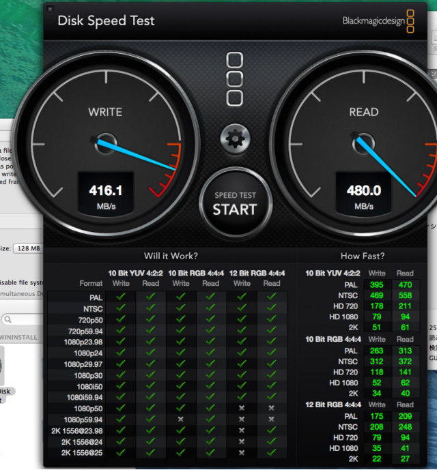The width and height of the screenshot is (437, 470).
Task: Click the 720p50 10 Bit RGB Write checkmark
Action: pos(180,319)
